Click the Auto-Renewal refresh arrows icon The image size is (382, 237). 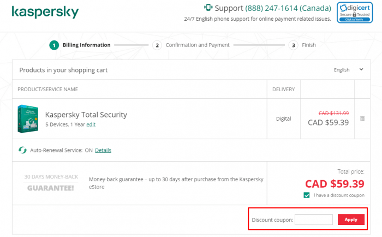23,150
